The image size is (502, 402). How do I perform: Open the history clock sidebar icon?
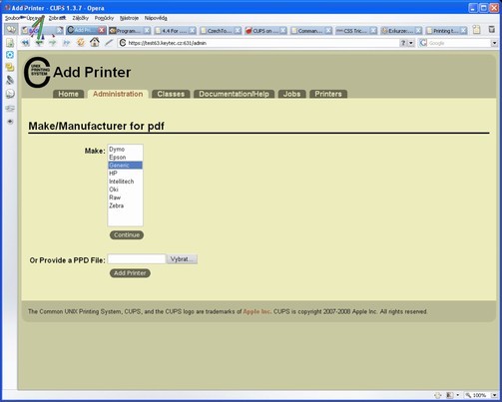tap(10, 94)
